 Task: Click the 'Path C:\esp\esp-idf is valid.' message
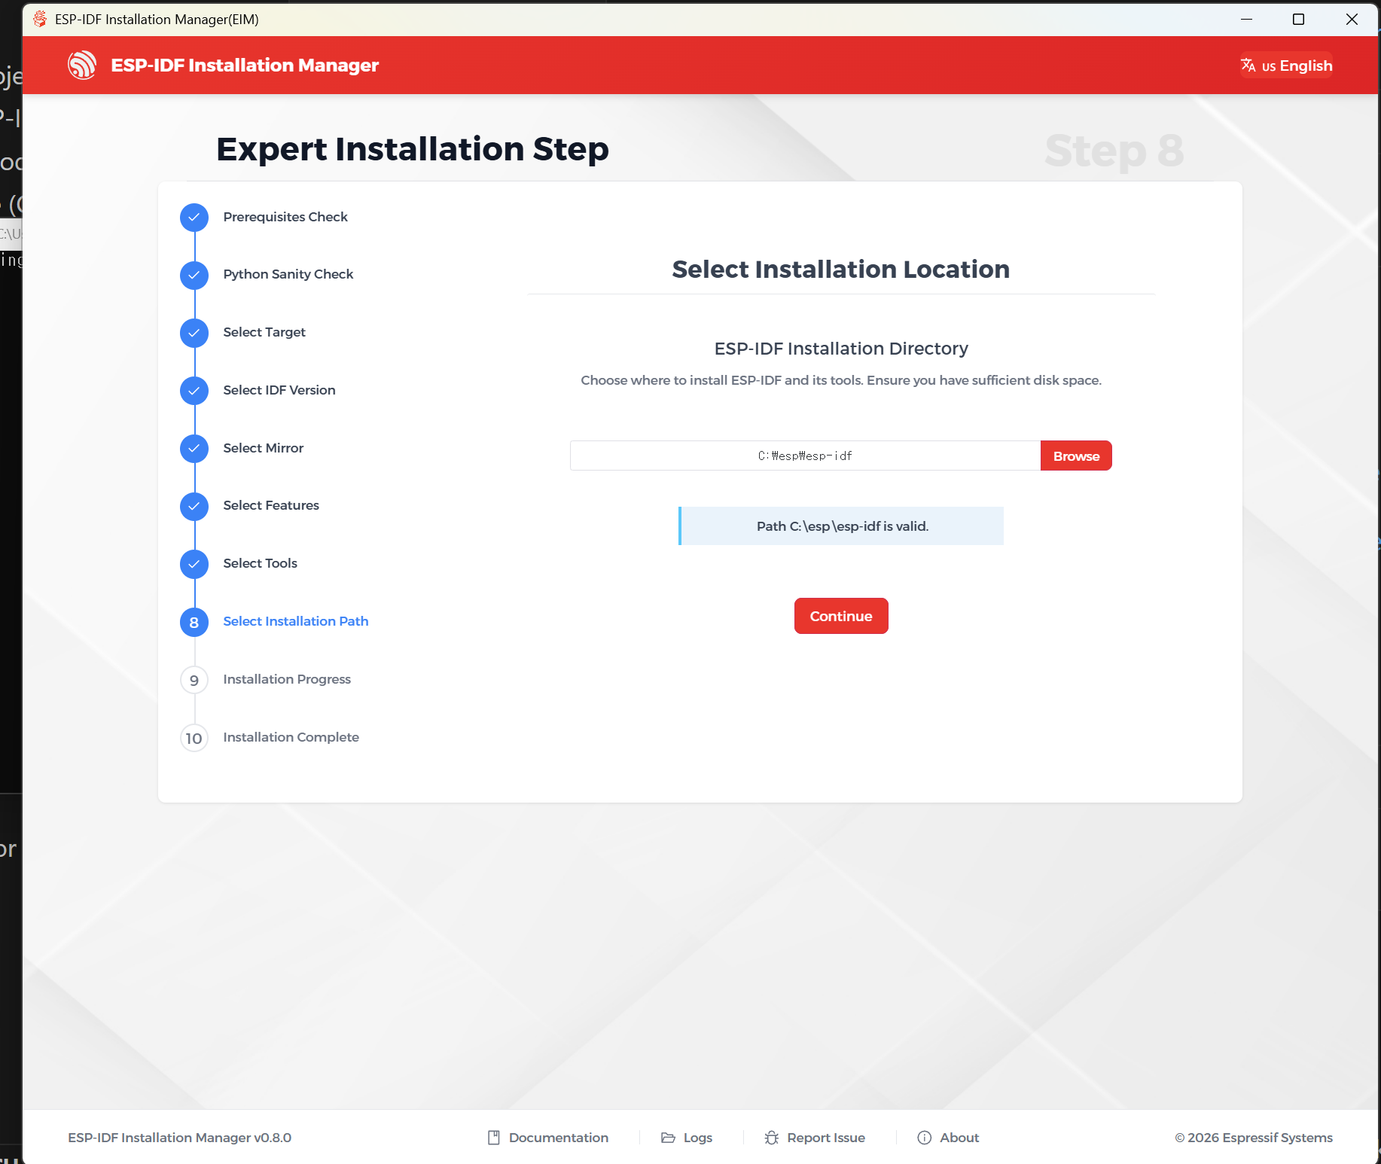point(841,526)
